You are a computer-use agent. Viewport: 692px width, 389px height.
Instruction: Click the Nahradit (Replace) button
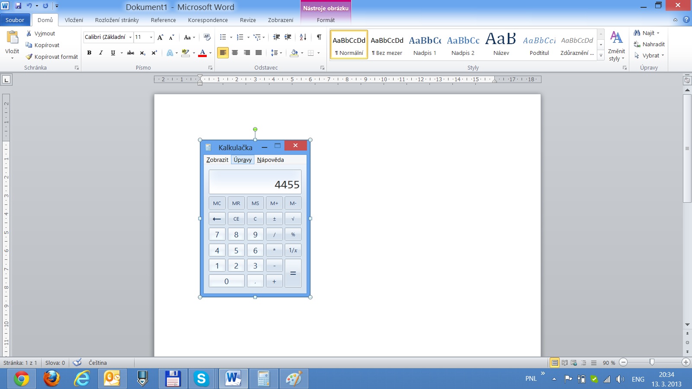pyautogui.click(x=649, y=44)
